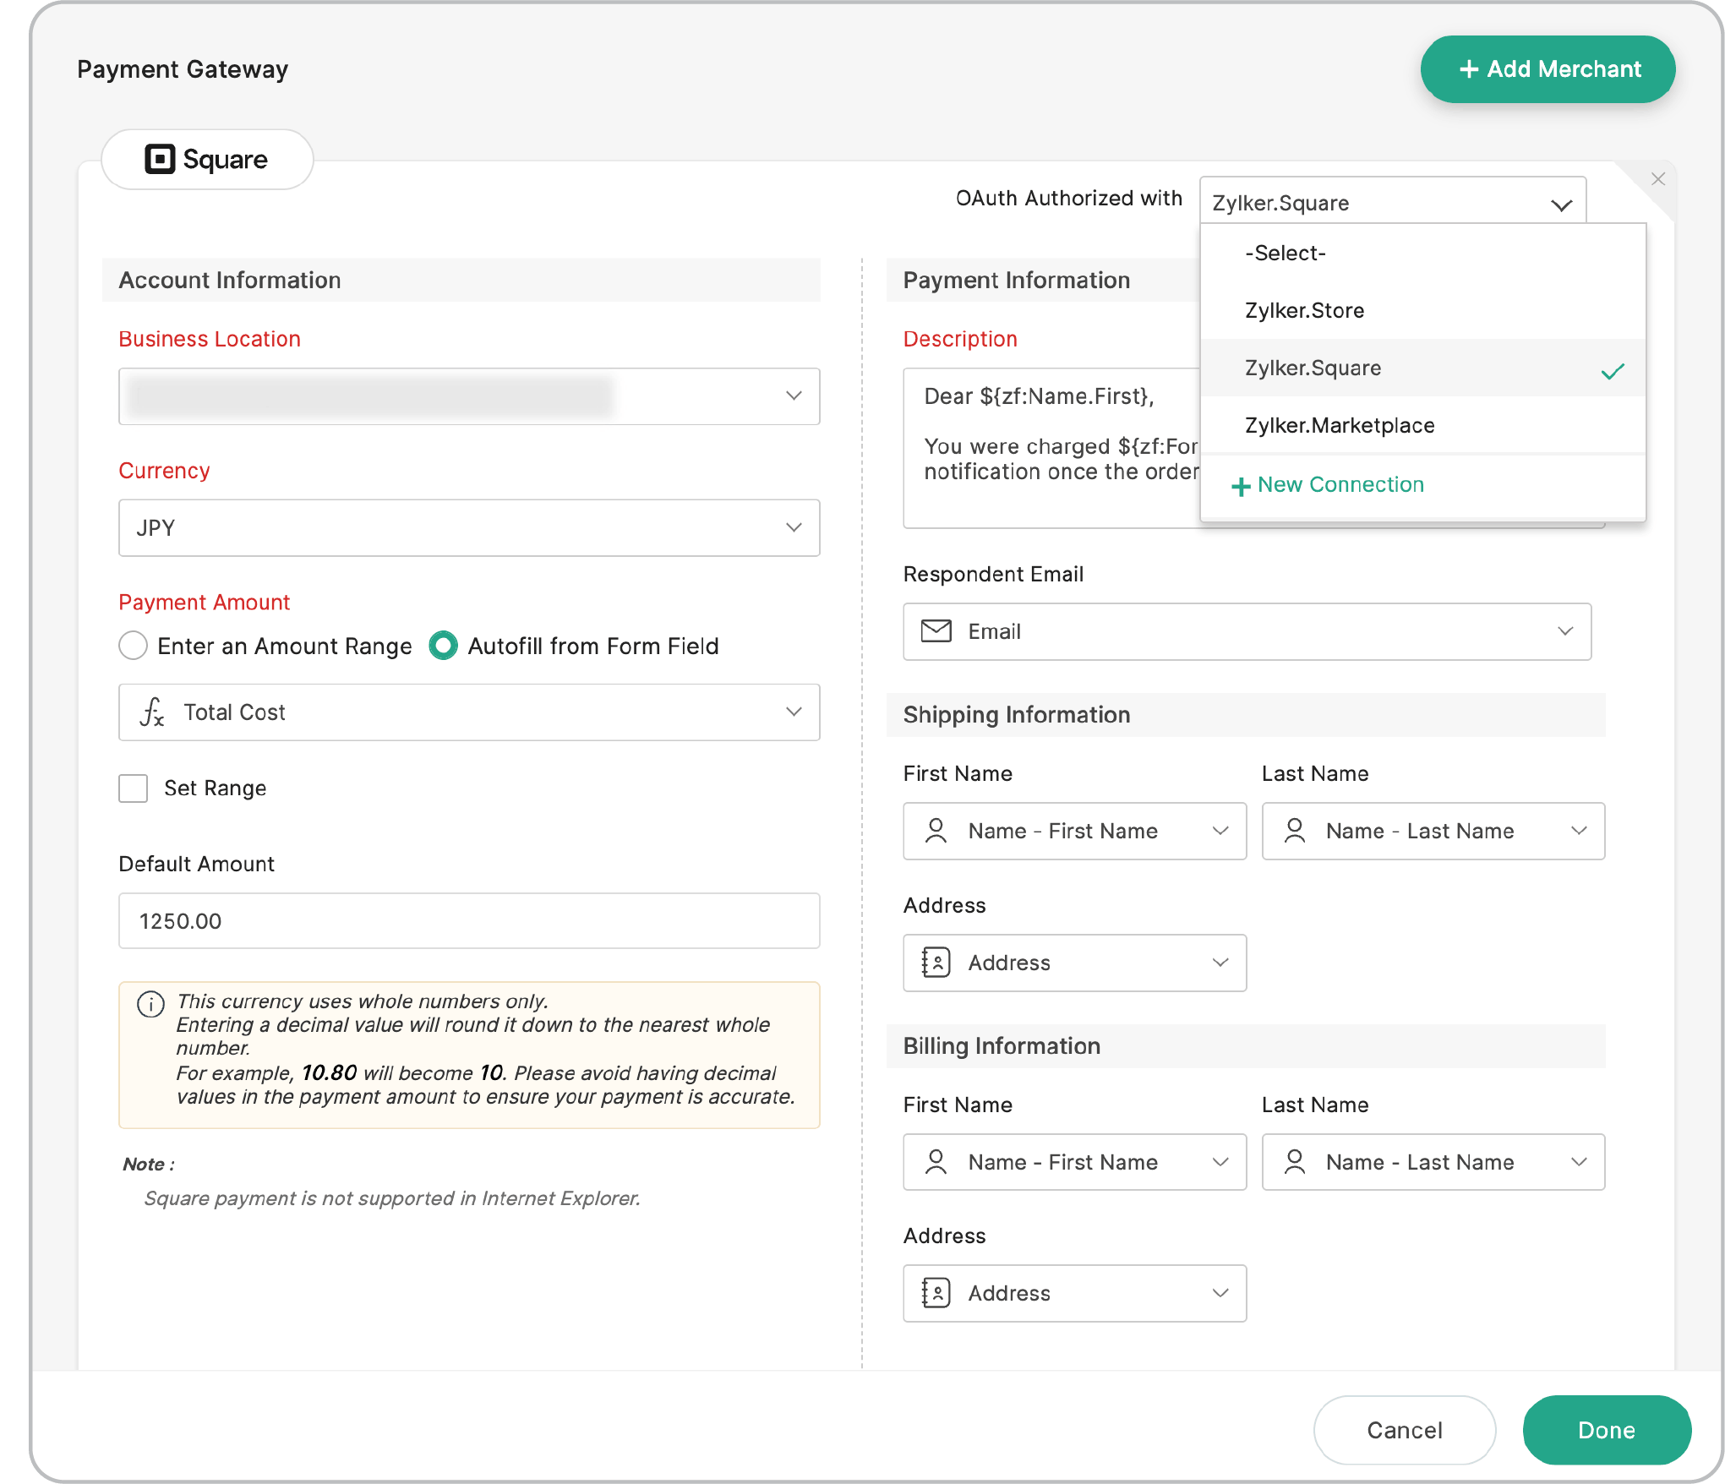Click the address book icon in Shipping Address
Viewport: 1725px width, 1484px height.
(936, 963)
